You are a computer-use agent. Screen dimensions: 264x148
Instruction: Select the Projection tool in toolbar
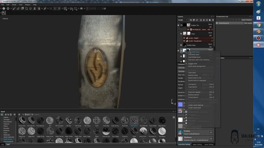tap(22, 8)
